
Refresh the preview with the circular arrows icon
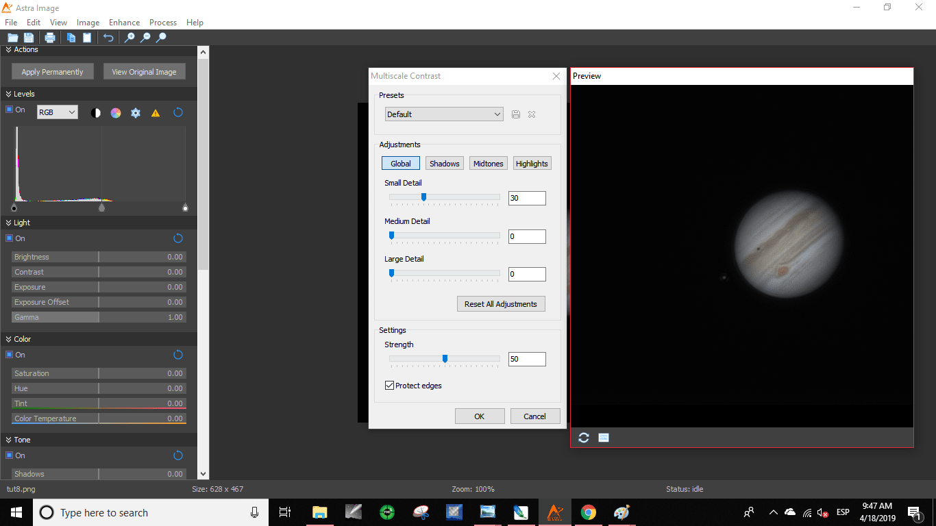tap(584, 438)
